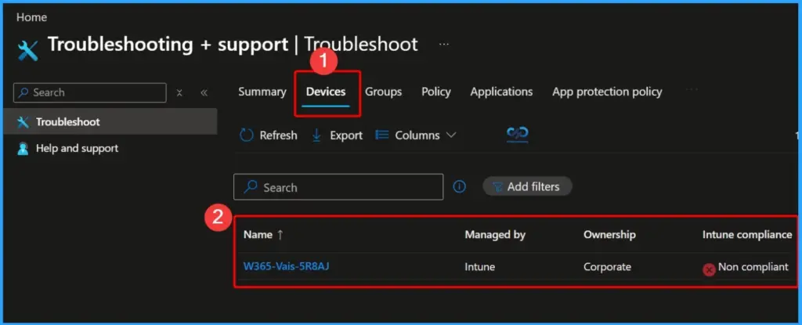Click the Refresh button label

pyautogui.click(x=278, y=135)
